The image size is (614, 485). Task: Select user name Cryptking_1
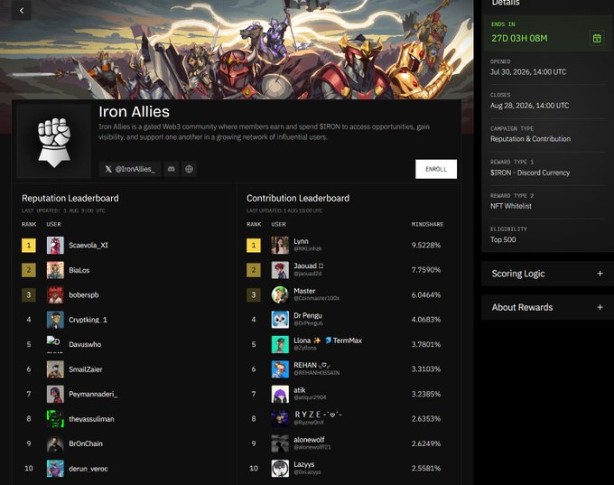[88, 320]
